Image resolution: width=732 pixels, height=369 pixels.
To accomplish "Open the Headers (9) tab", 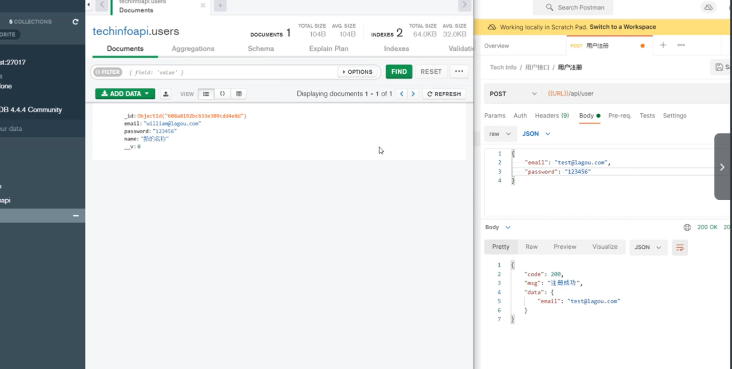I will (x=552, y=116).
